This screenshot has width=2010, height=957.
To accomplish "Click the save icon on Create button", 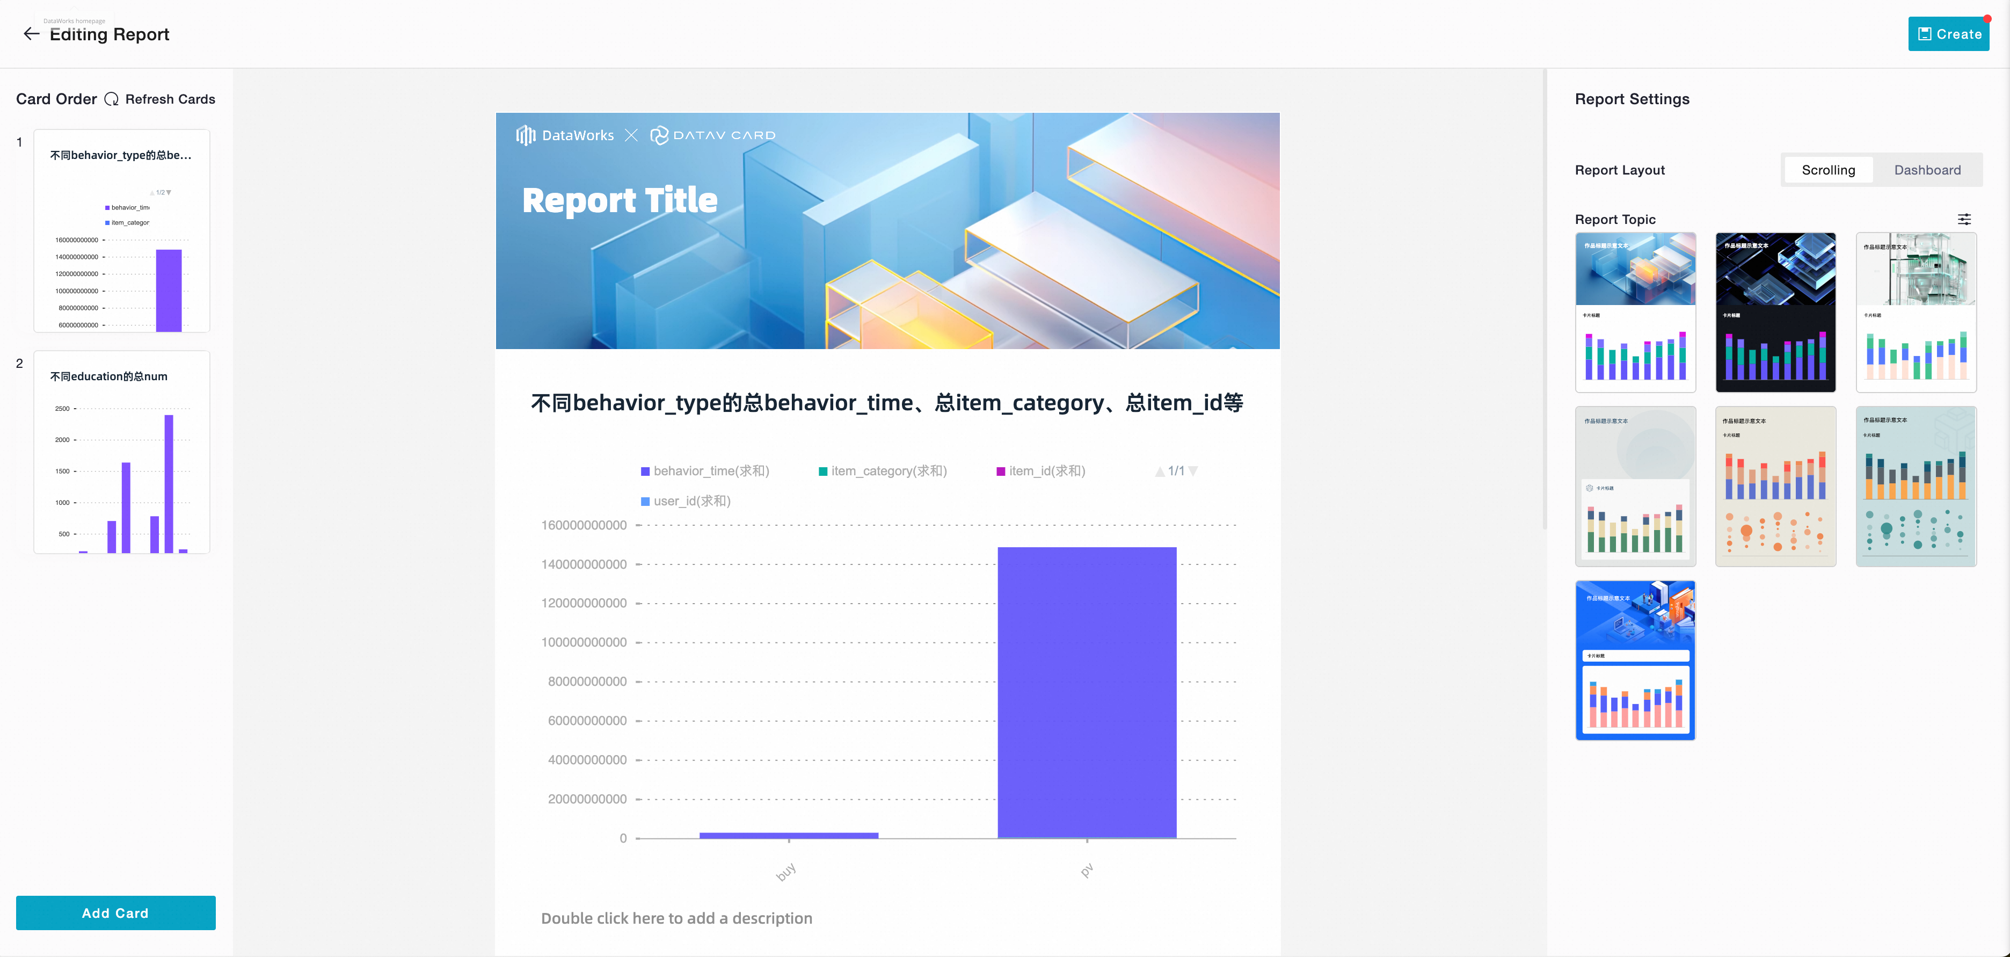I will tap(1925, 34).
